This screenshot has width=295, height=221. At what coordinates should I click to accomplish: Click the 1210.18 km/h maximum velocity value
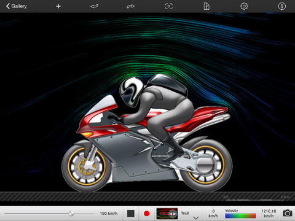coord(269,213)
